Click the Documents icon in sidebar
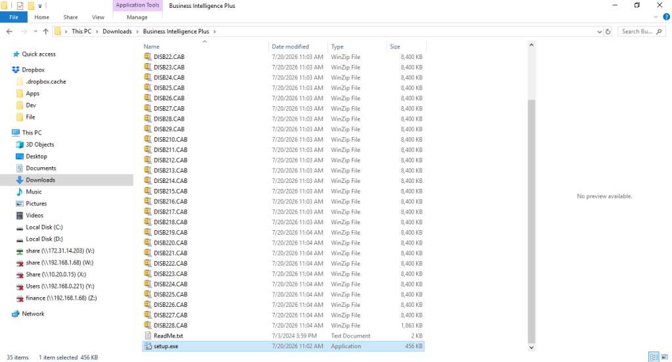Screen dimensions: 672x362 tap(19, 168)
